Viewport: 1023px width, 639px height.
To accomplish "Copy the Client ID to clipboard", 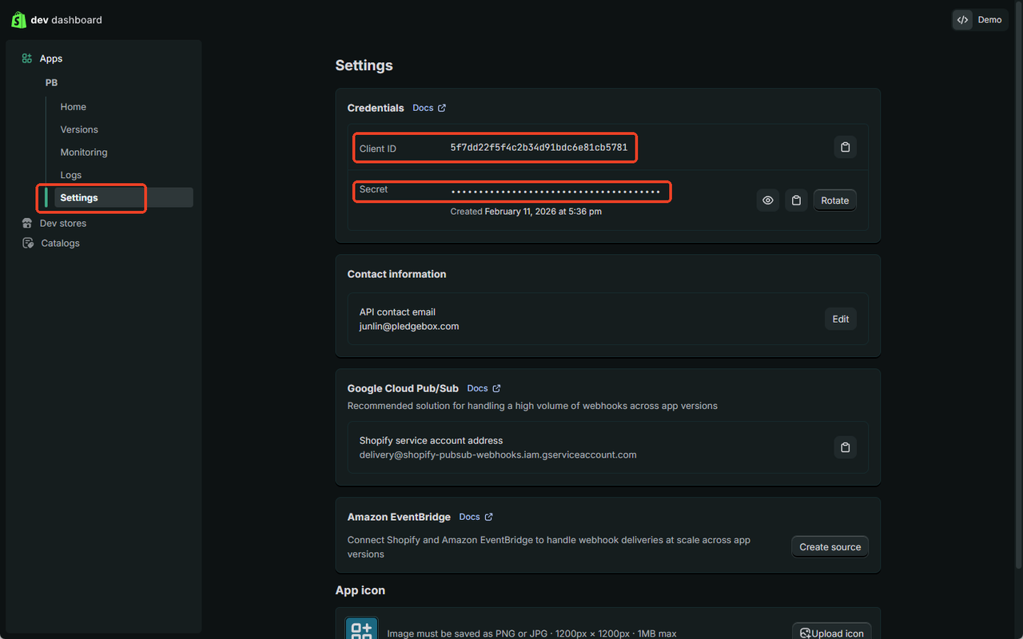I will (845, 147).
